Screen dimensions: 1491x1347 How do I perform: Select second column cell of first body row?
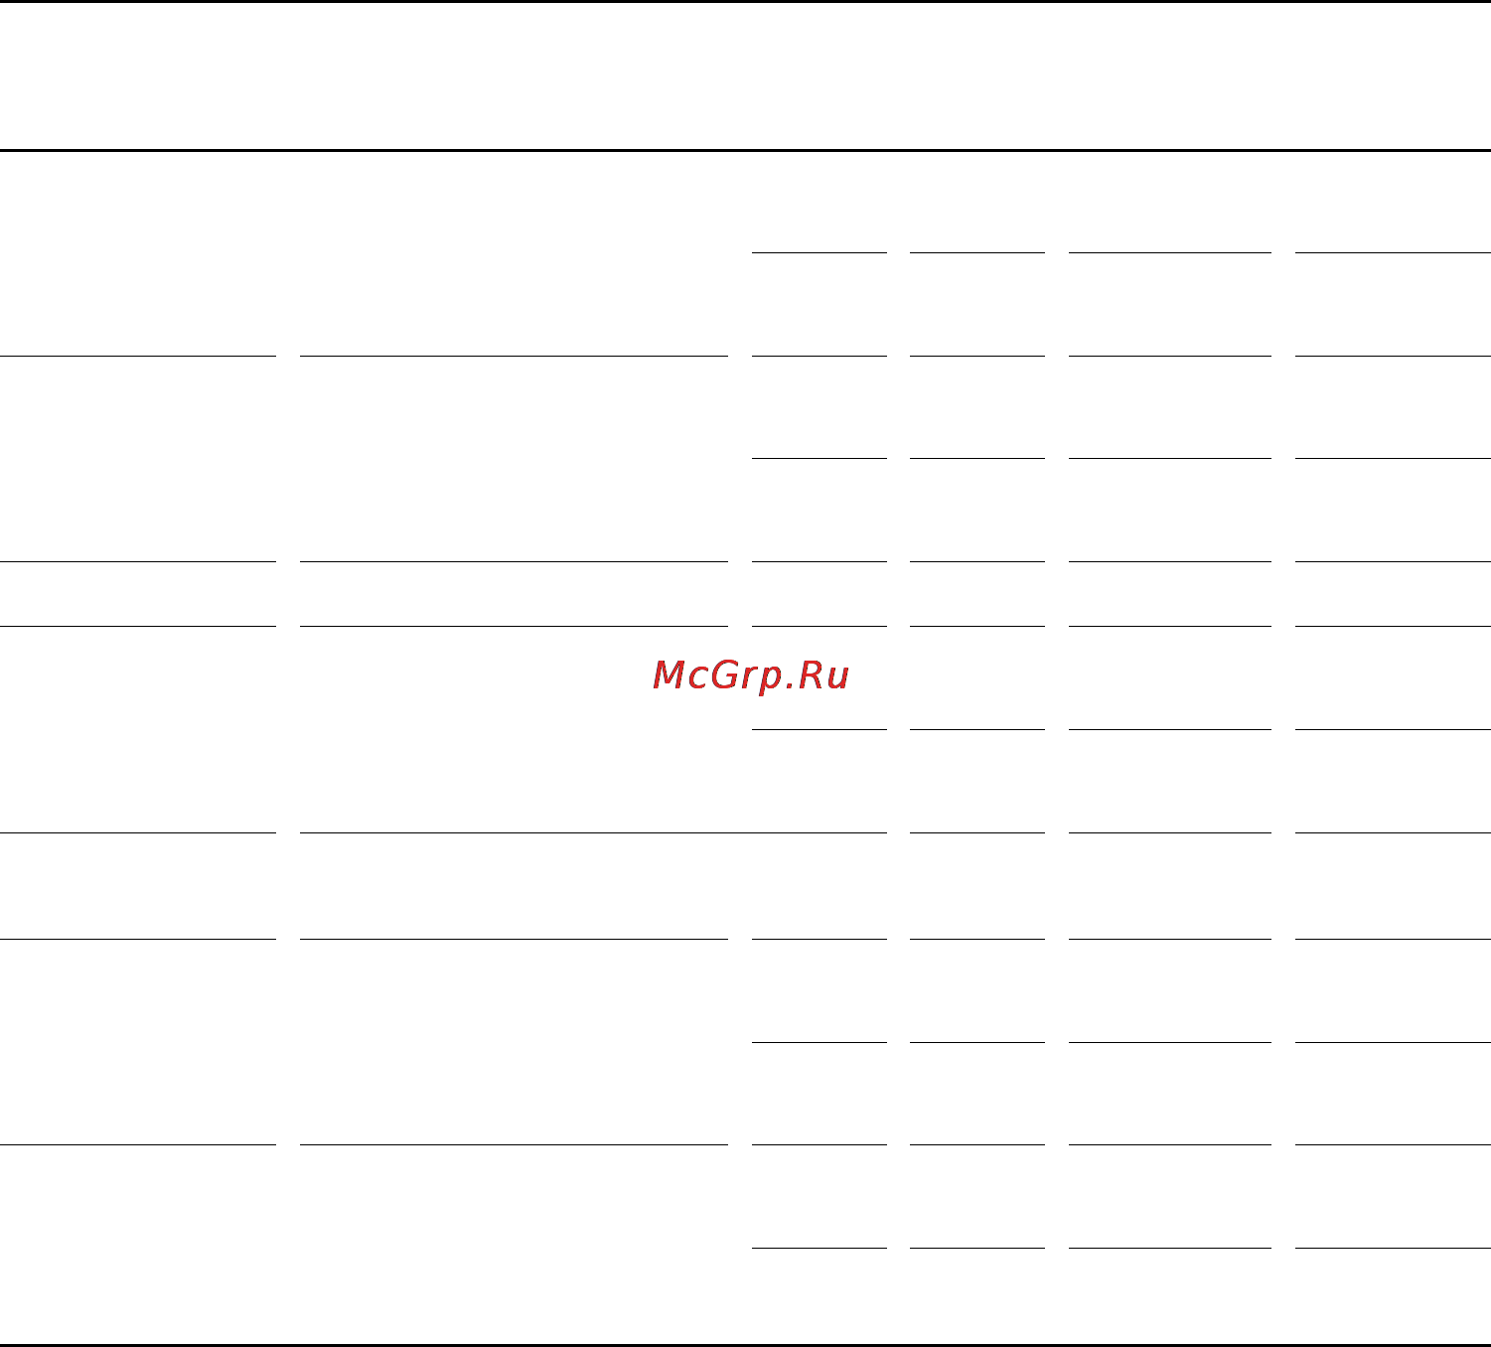pyautogui.click(x=514, y=253)
